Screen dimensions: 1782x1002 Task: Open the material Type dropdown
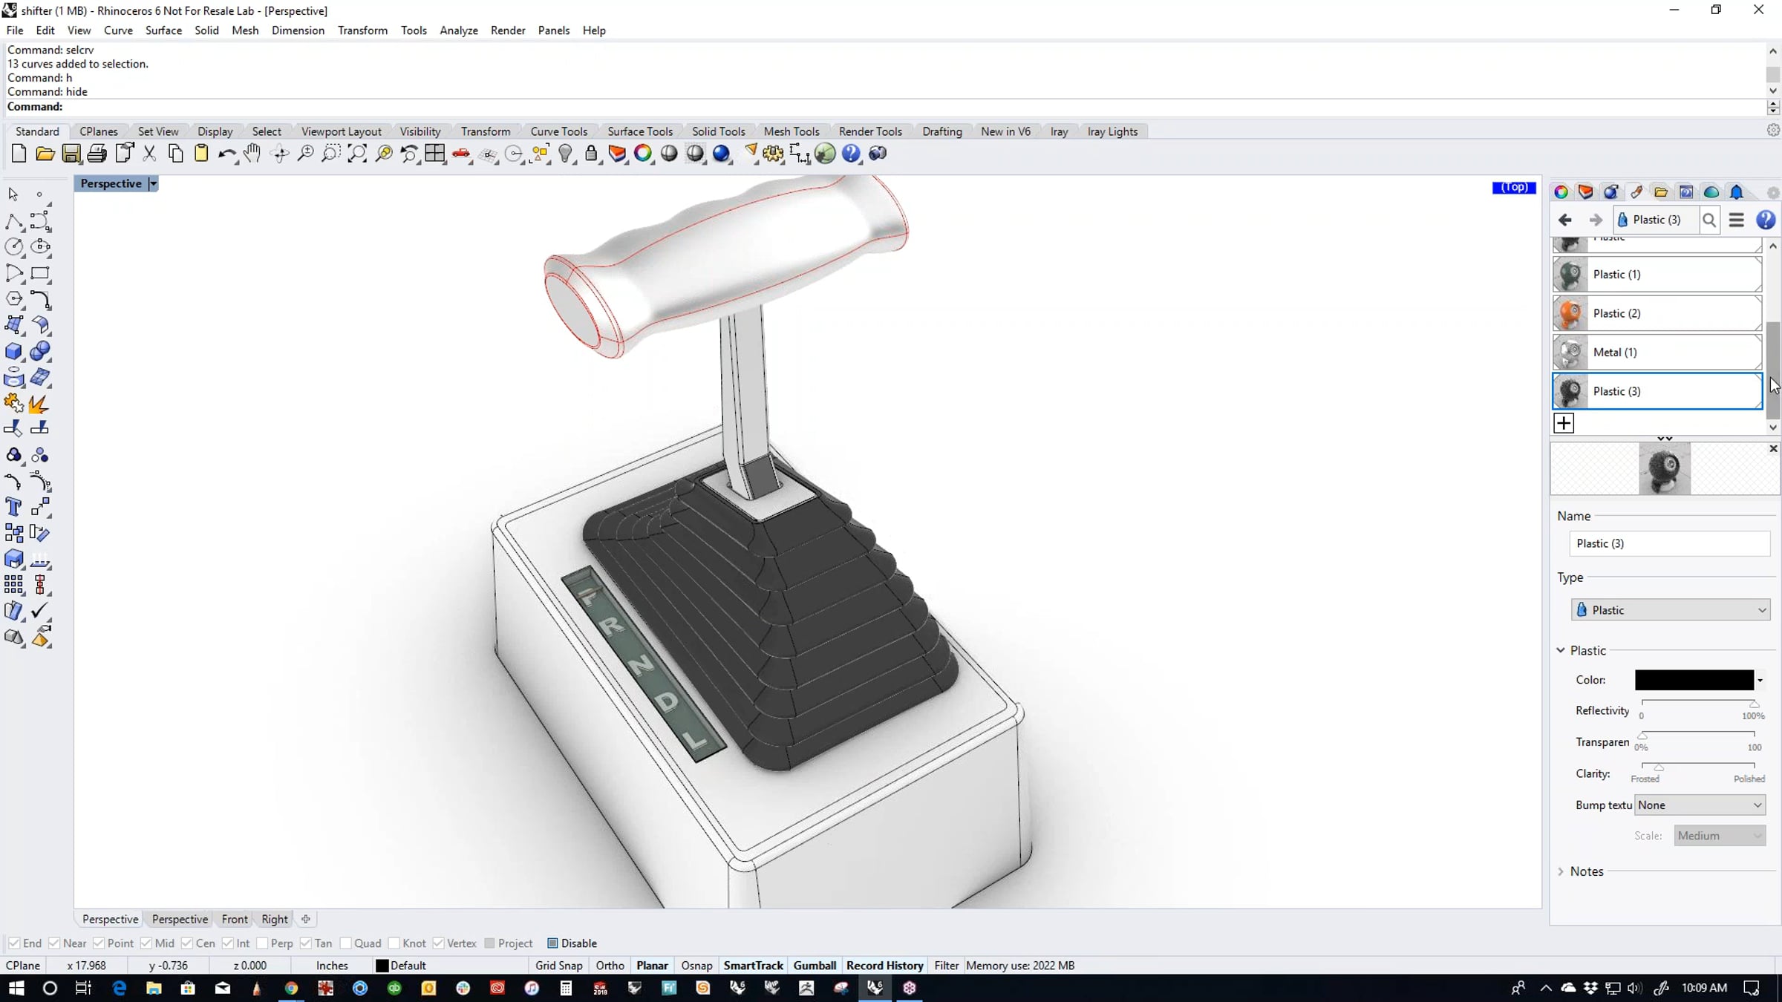pos(1671,610)
